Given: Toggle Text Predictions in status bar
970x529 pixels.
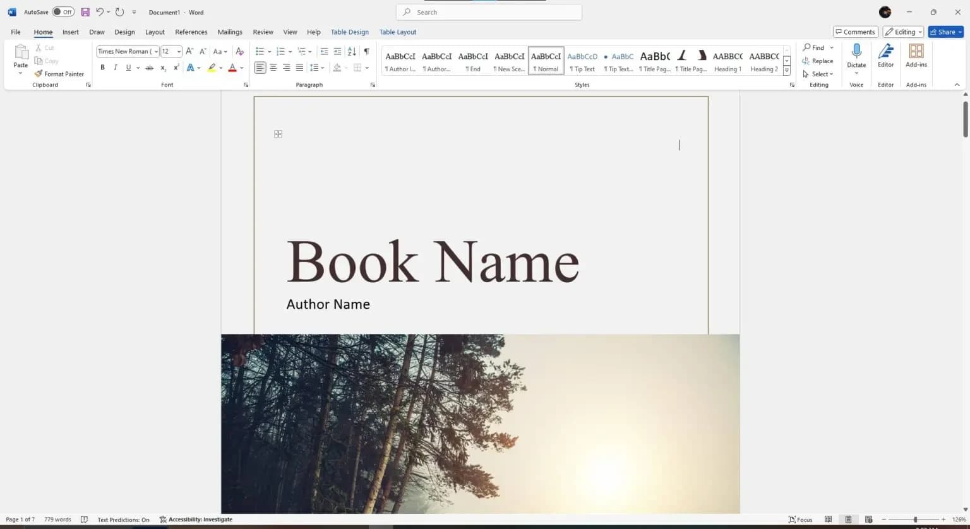Looking at the screenshot, I should (x=123, y=520).
